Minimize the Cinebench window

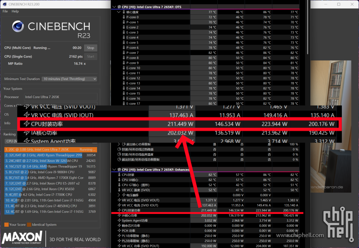(326, 4)
